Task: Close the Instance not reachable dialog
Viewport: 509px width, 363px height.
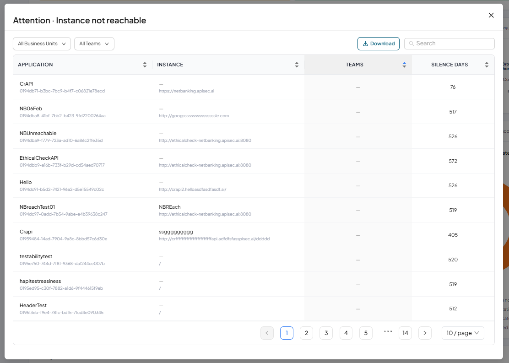Action: pos(491,15)
